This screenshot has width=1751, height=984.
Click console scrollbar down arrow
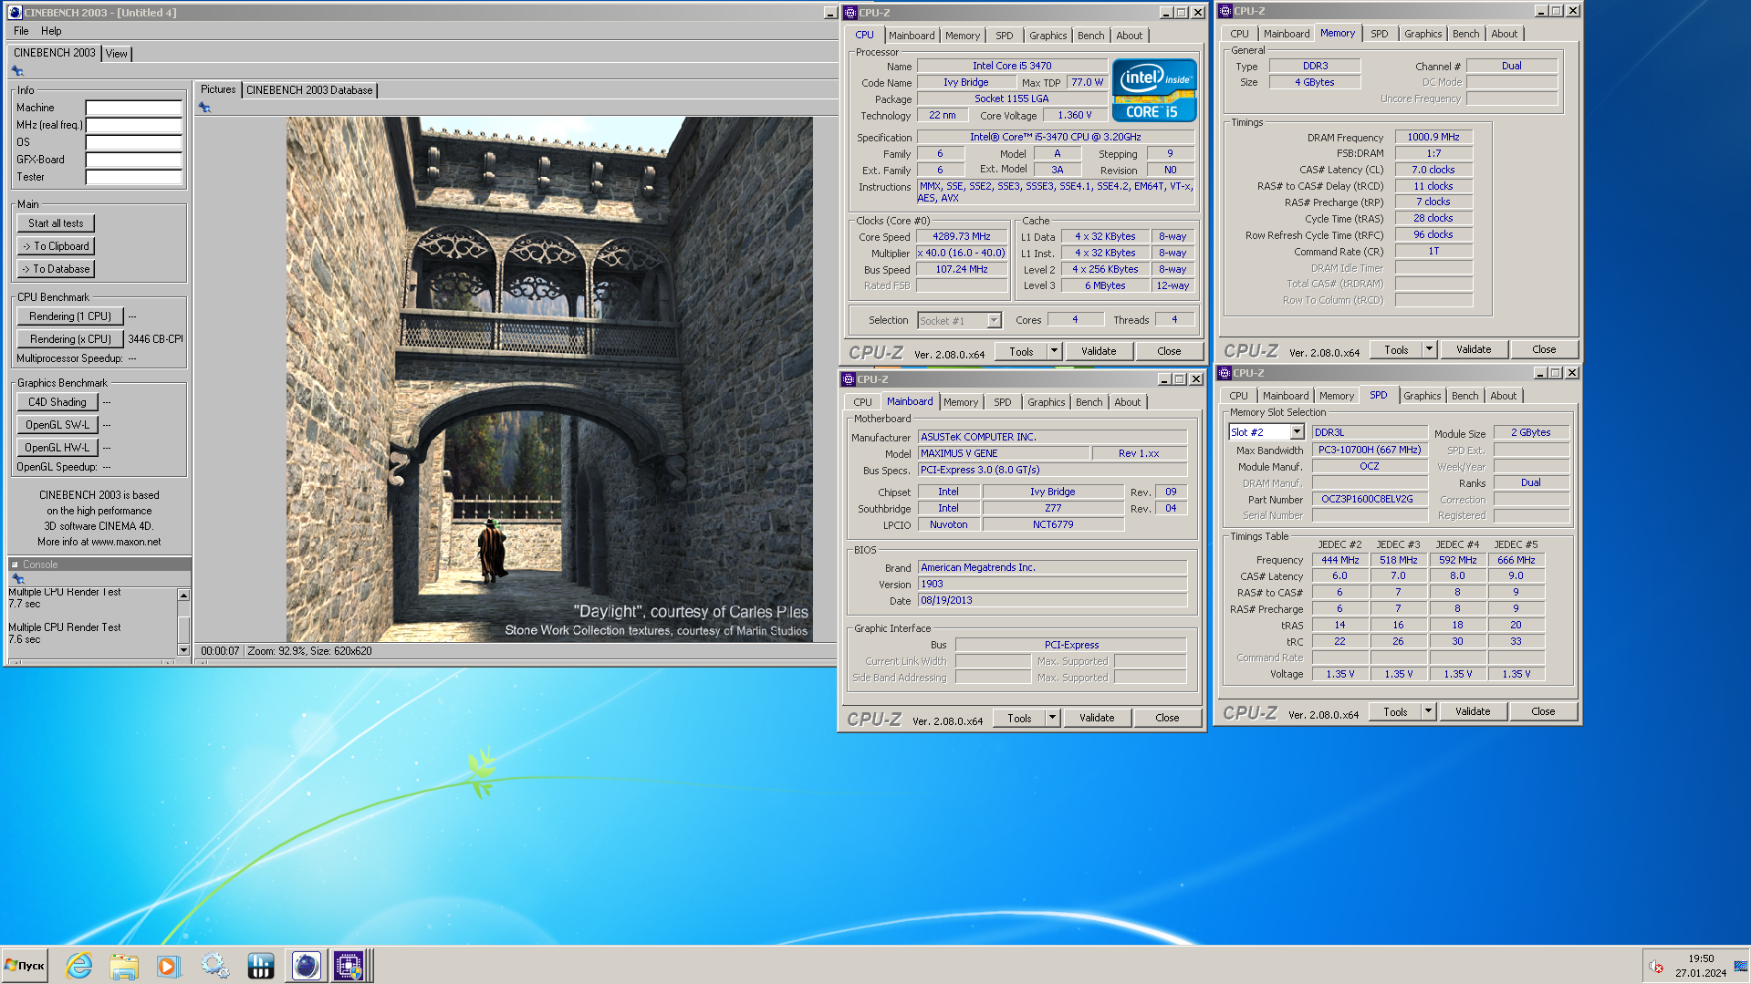click(x=183, y=650)
